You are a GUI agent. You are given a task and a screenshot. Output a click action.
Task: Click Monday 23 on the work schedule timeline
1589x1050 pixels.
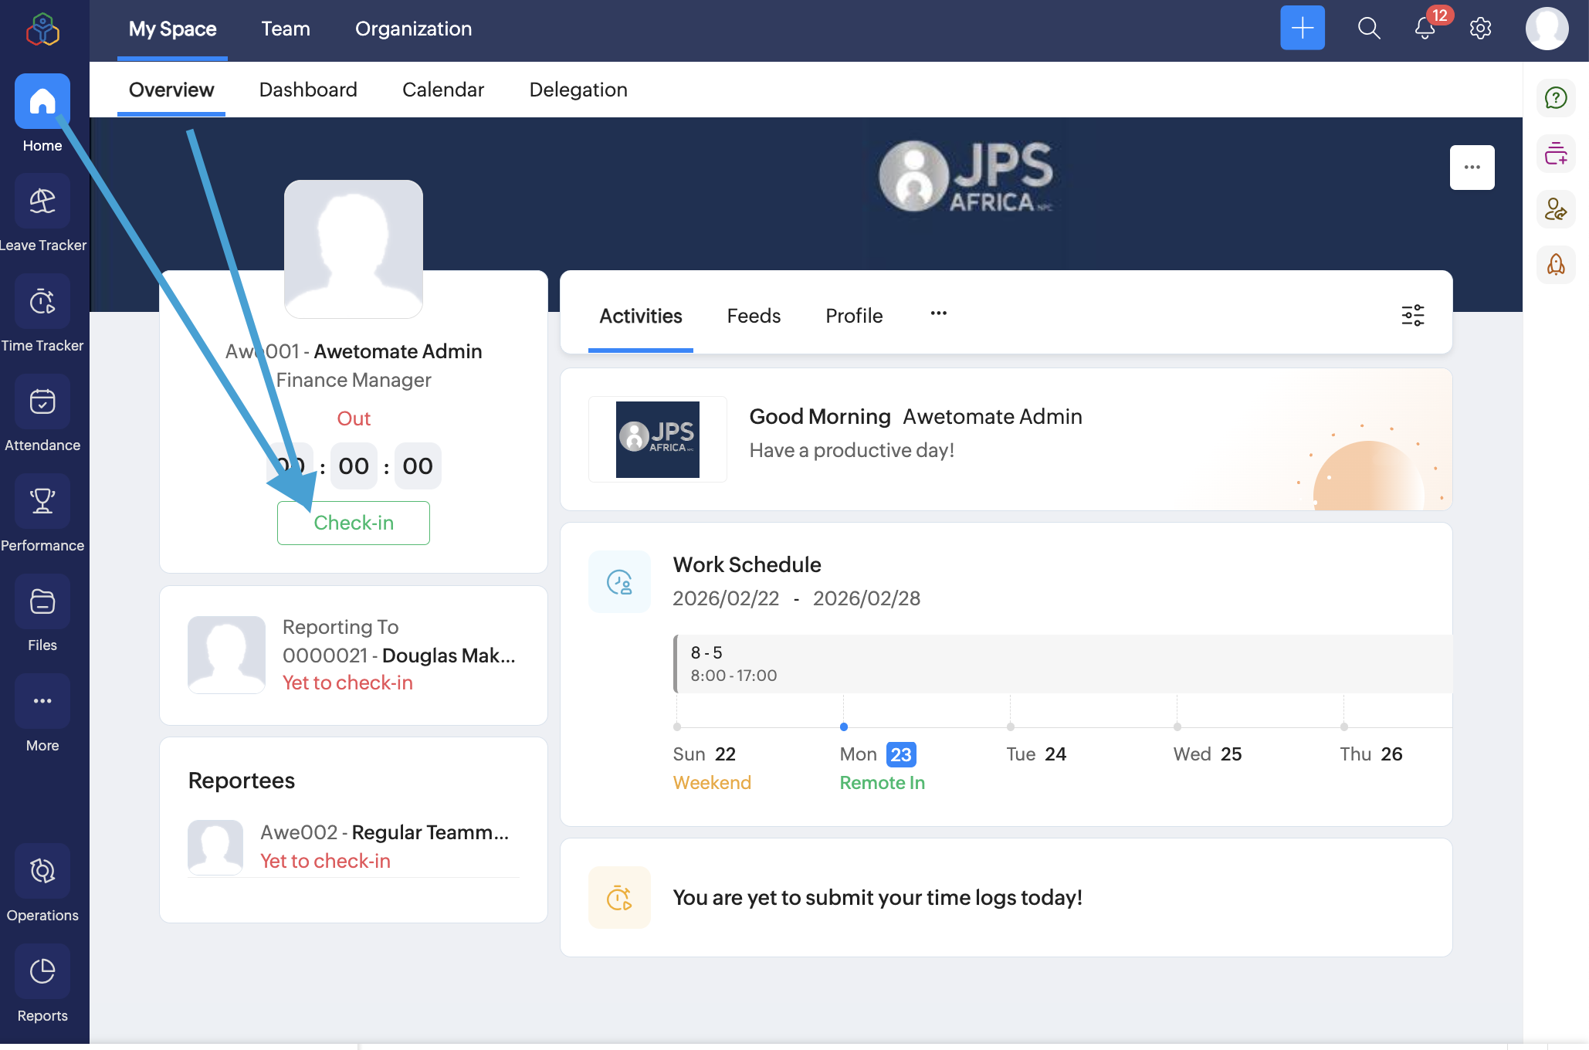[x=900, y=754]
